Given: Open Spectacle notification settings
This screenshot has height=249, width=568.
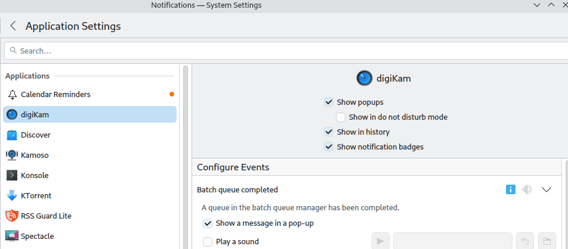Looking at the screenshot, I should click(x=37, y=236).
